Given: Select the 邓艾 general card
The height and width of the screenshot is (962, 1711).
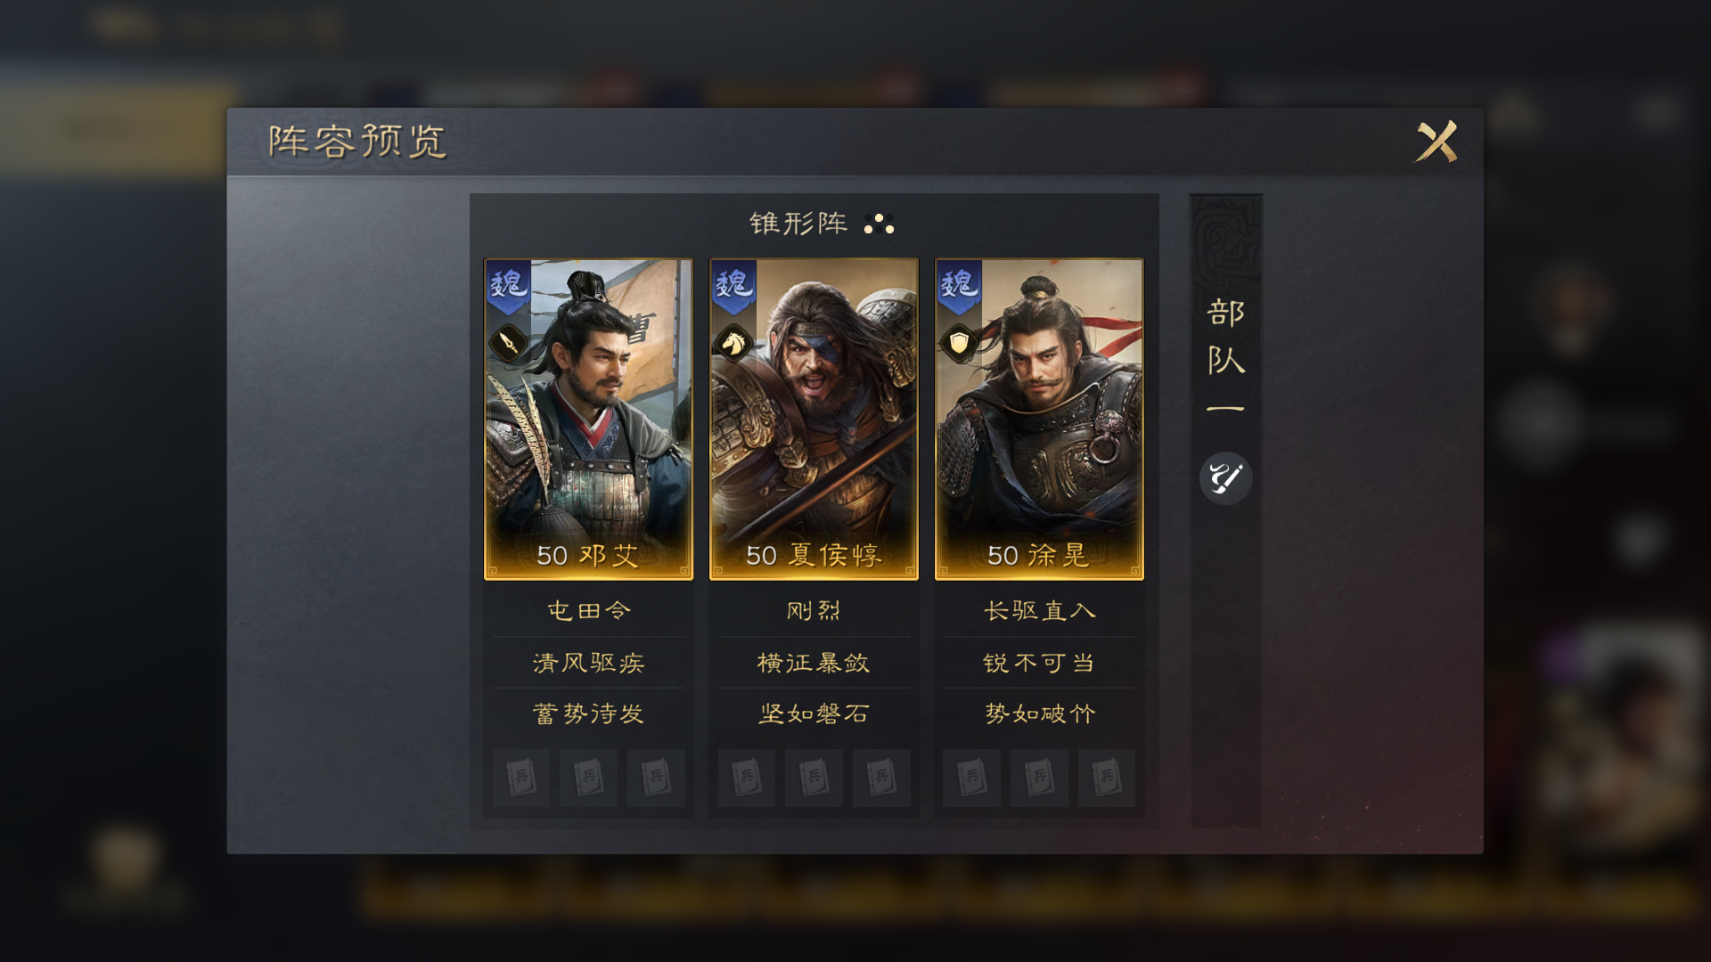Looking at the screenshot, I should click(588, 420).
